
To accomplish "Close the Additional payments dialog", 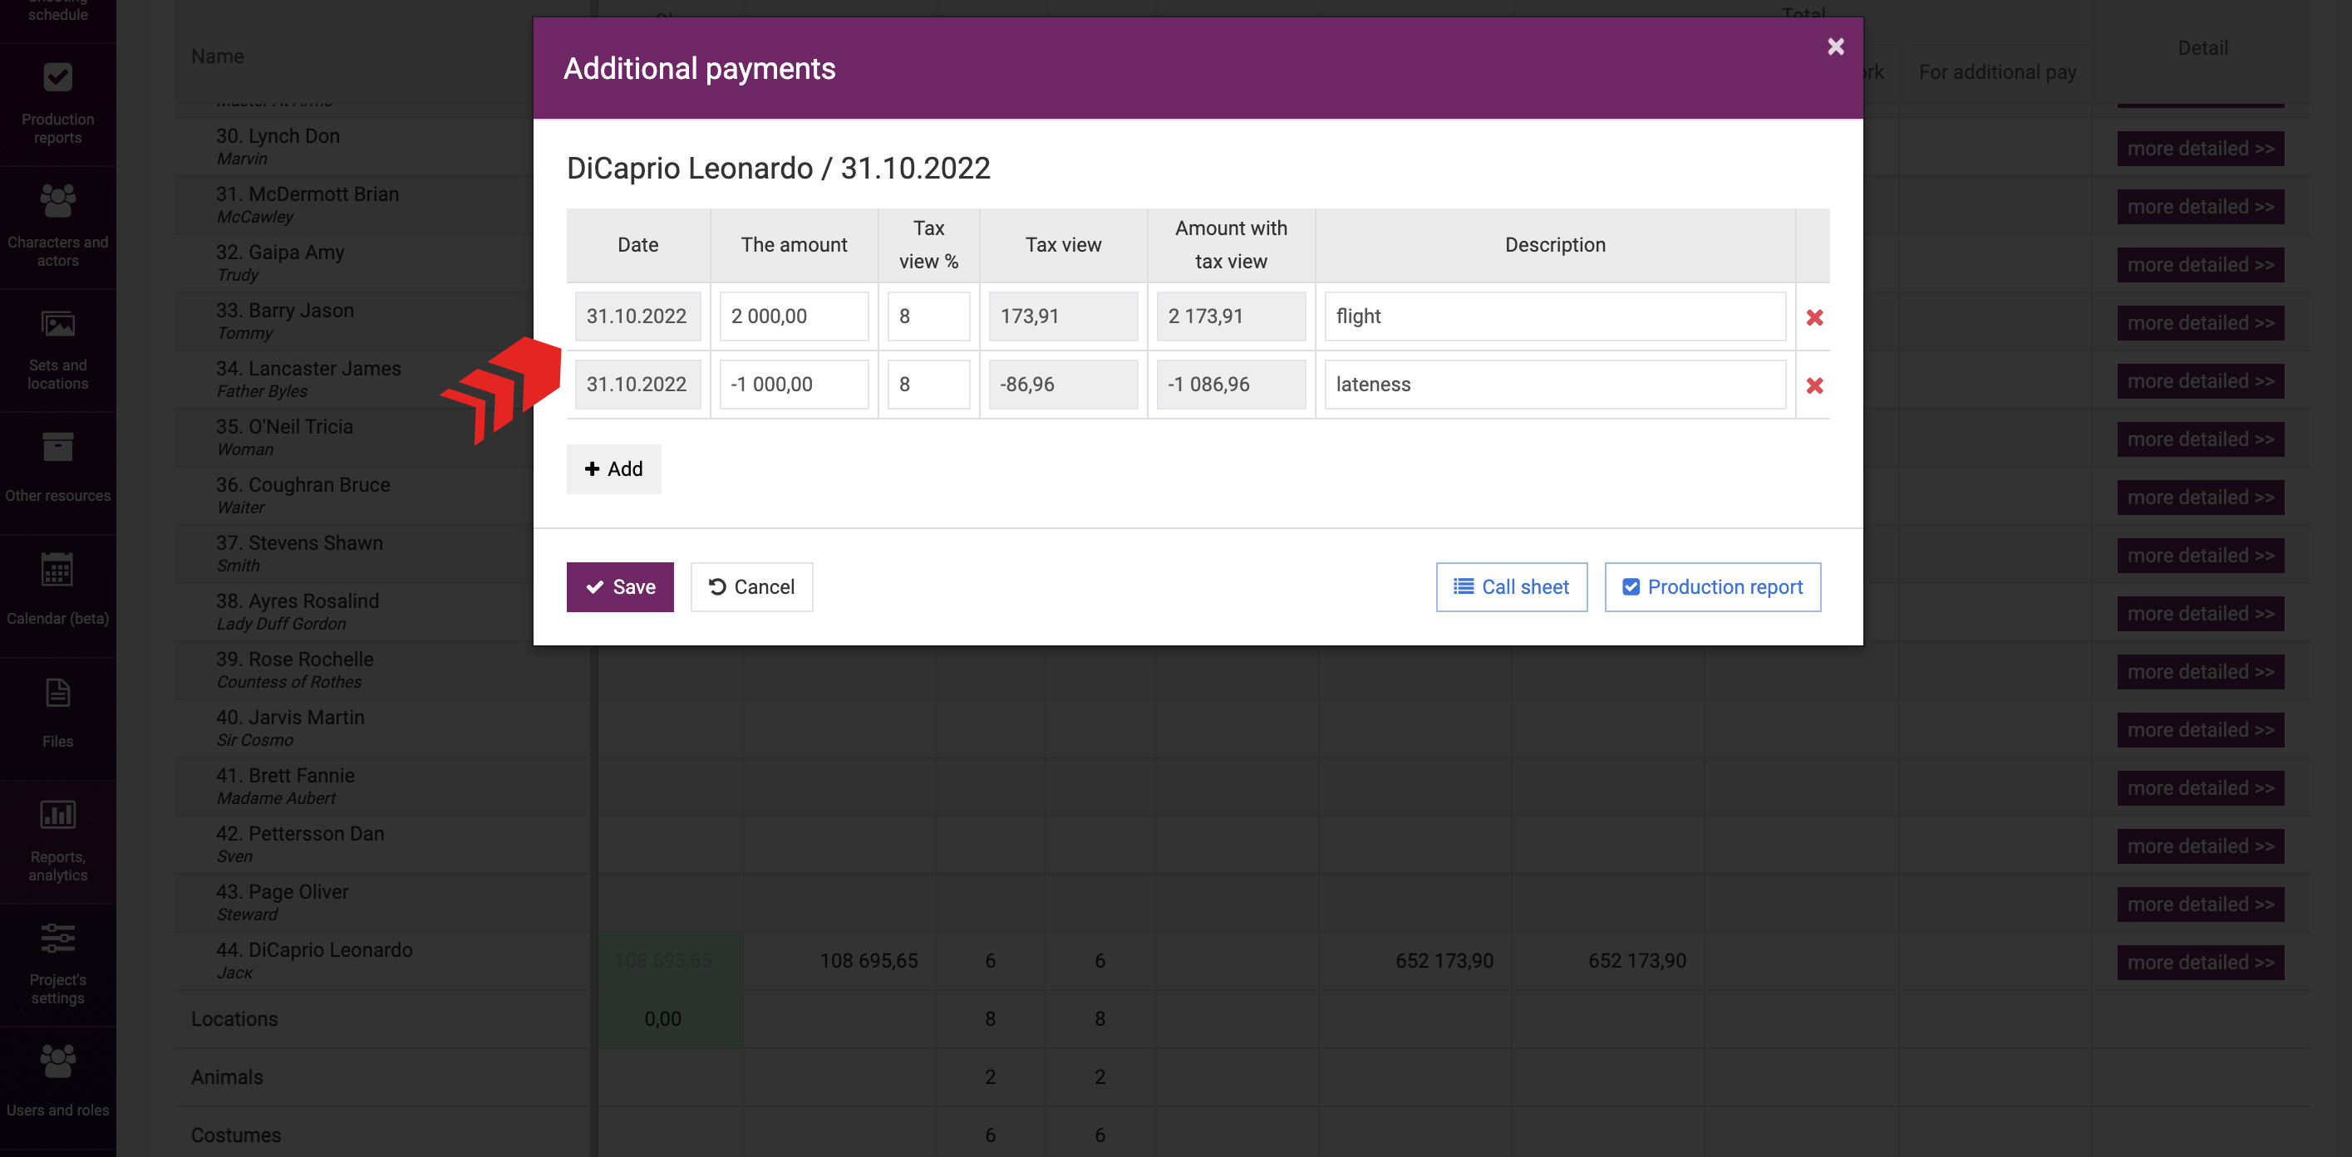I will [1835, 47].
